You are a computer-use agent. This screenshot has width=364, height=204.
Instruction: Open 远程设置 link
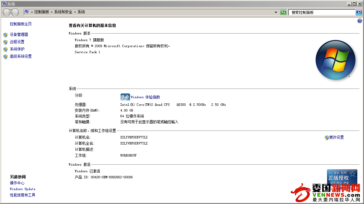[17, 42]
